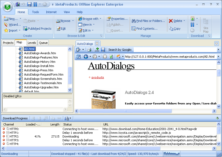The width and height of the screenshot is (222, 157).
Task: Switch to the Queue panel tab
Action: tap(43, 43)
